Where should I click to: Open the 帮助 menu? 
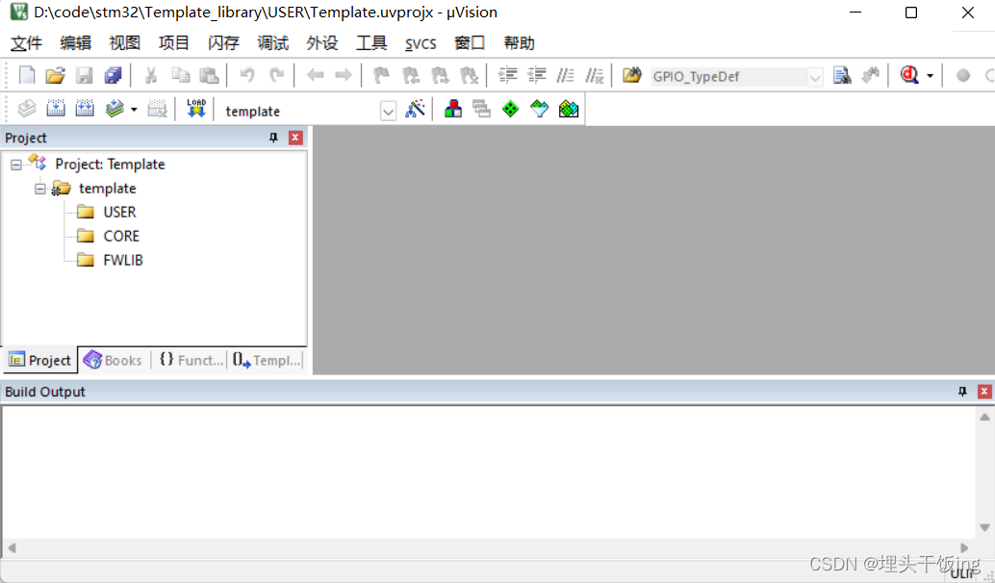pyautogui.click(x=519, y=43)
